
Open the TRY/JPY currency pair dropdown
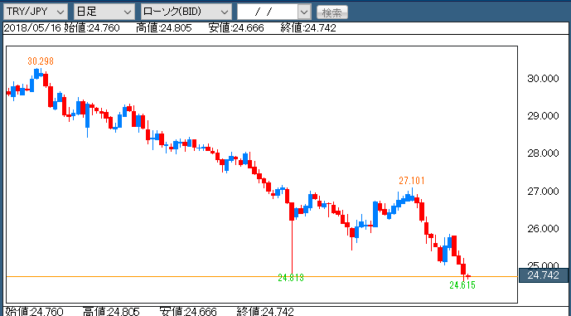pyautogui.click(x=36, y=12)
